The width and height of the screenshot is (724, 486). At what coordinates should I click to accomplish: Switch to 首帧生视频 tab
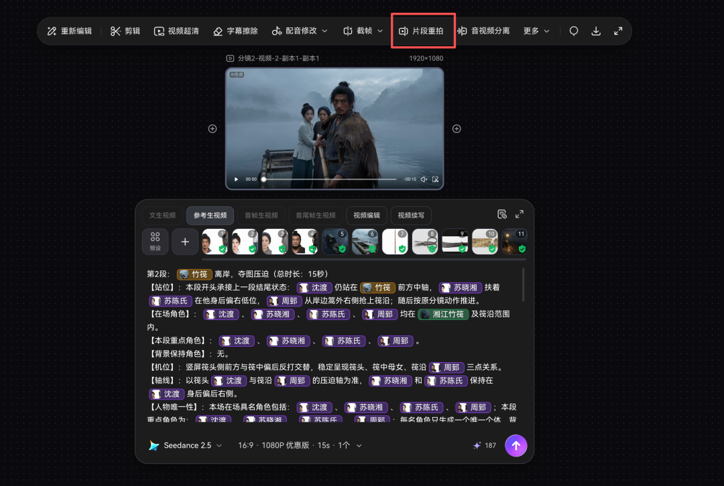[x=261, y=216]
